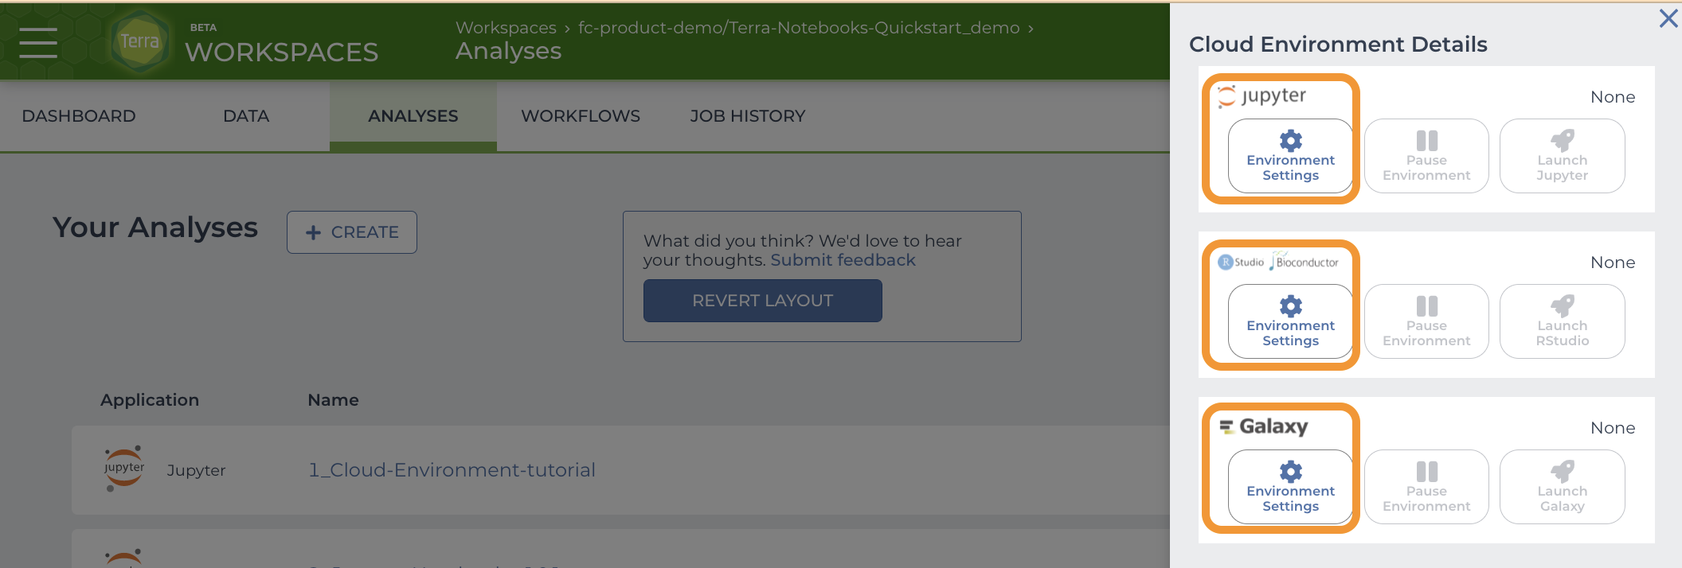This screenshot has height=568, width=1682.
Task: Click the fc-product-demo workspace breadcrumb
Action: (x=799, y=28)
